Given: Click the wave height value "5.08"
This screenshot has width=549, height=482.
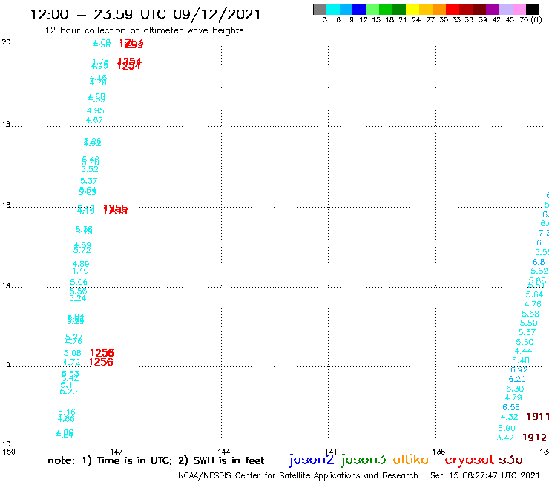Looking at the screenshot, I should click(x=73, y=353).
